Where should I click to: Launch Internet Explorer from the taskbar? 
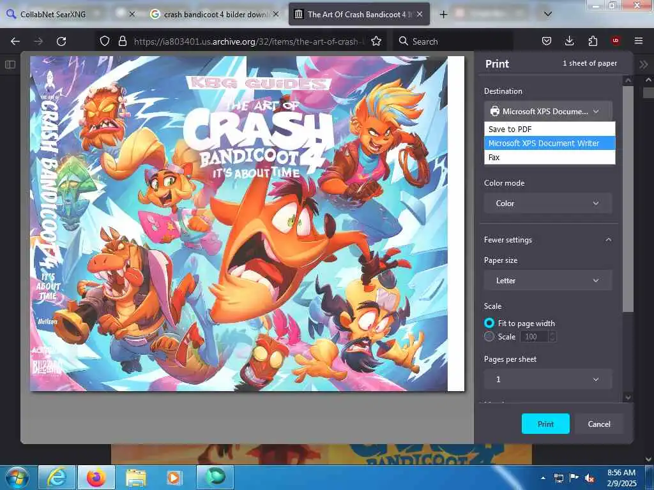pos(57,477)
